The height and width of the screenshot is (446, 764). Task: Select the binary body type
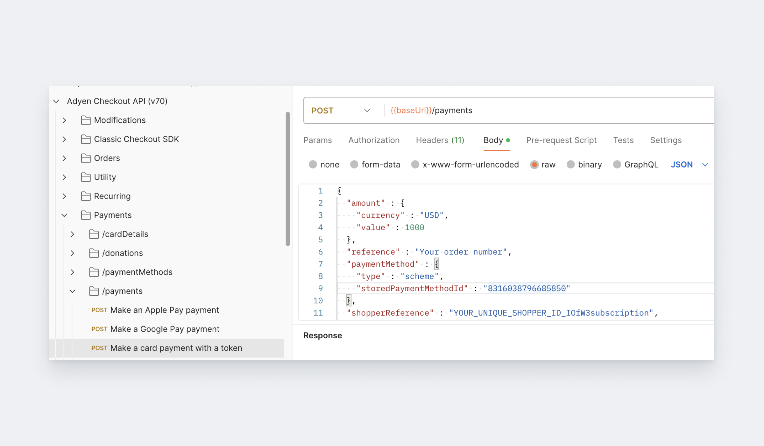[571, 164]
